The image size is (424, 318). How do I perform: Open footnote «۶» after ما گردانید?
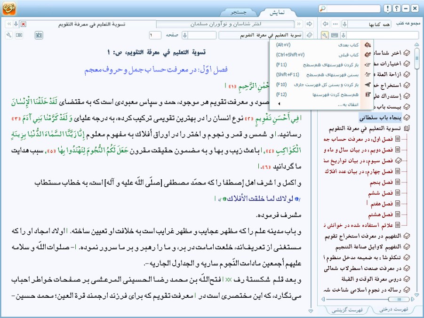(266, 167)
